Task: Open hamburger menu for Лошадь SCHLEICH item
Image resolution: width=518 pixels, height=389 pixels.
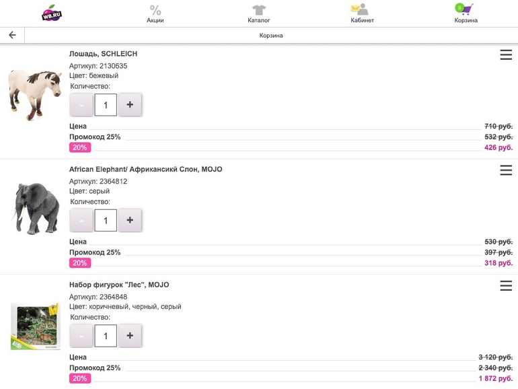Action: click(506, 55)
